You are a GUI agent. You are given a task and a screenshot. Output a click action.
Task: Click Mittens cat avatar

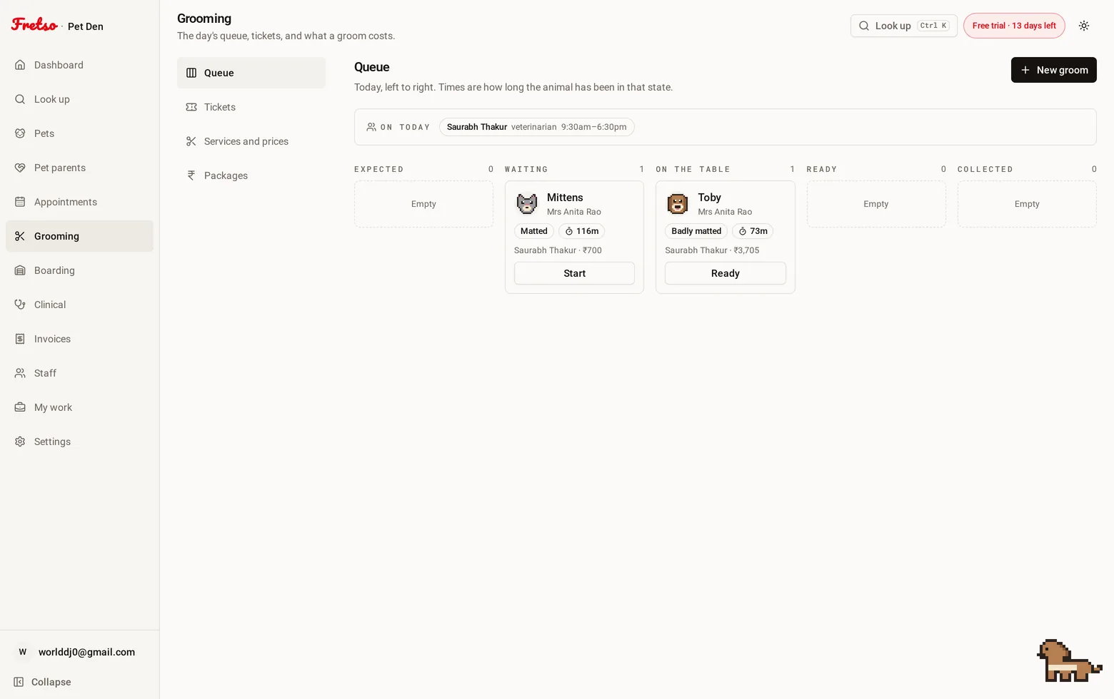pyautogui.click(x=527, y=204)
